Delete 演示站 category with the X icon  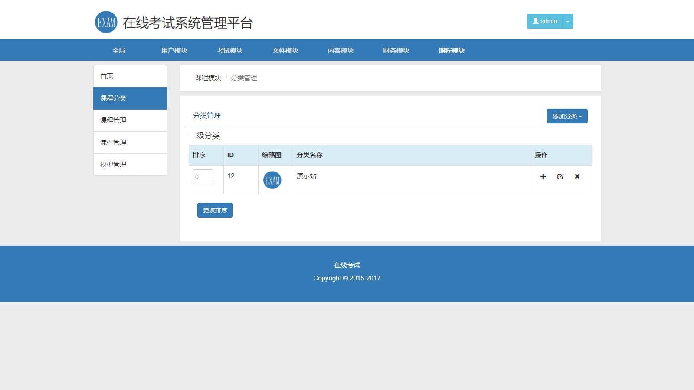[x=577, y=176]
